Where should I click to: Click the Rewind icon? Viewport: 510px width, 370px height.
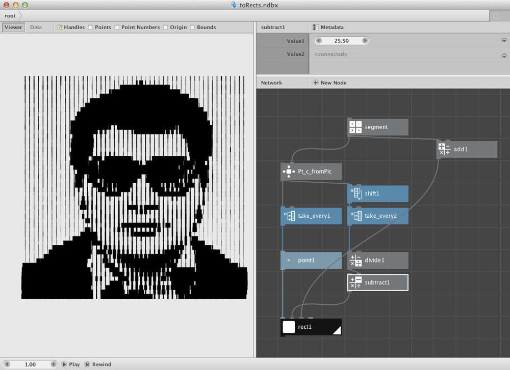[87, 364]
